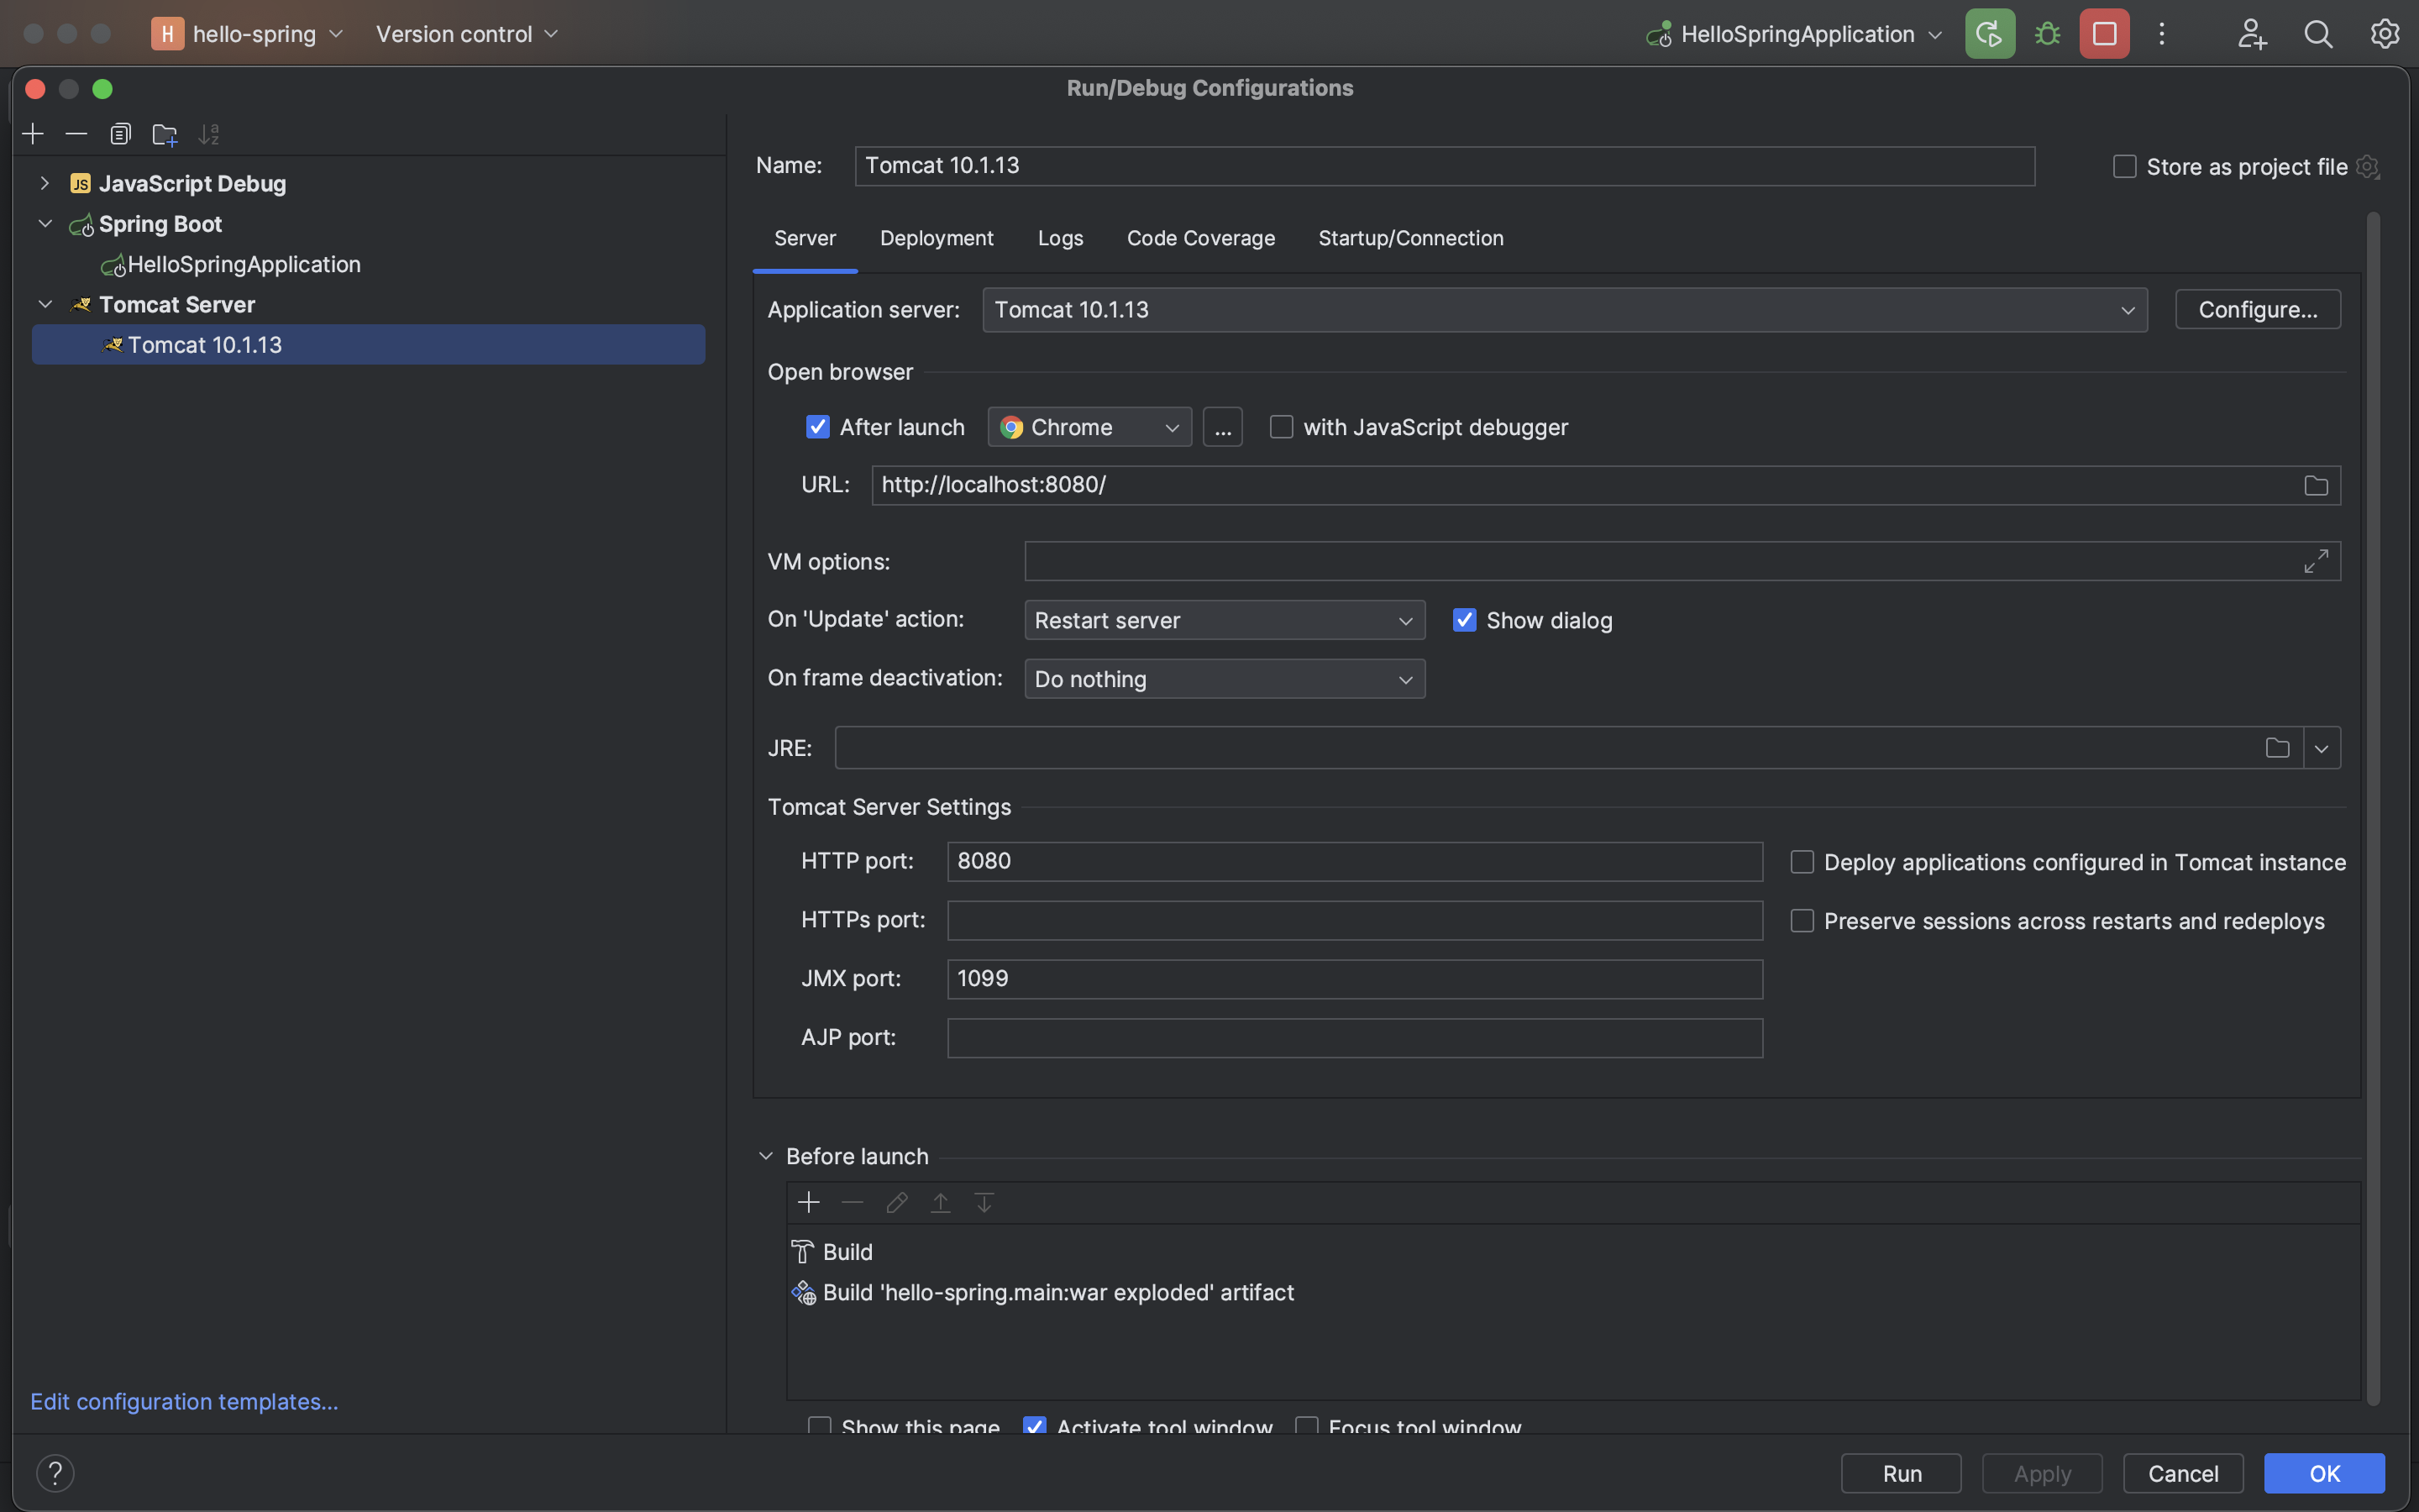Open Edit configuration templates link

[x=184, y=1402]
